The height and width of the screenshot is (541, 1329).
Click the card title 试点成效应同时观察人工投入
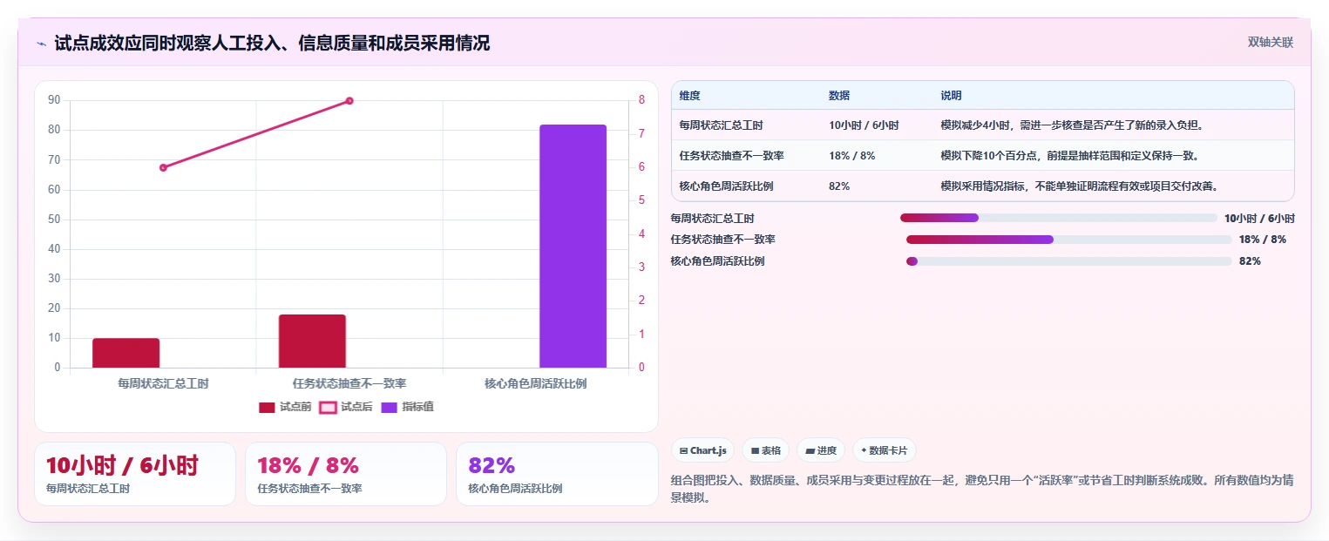click(272, 44)
